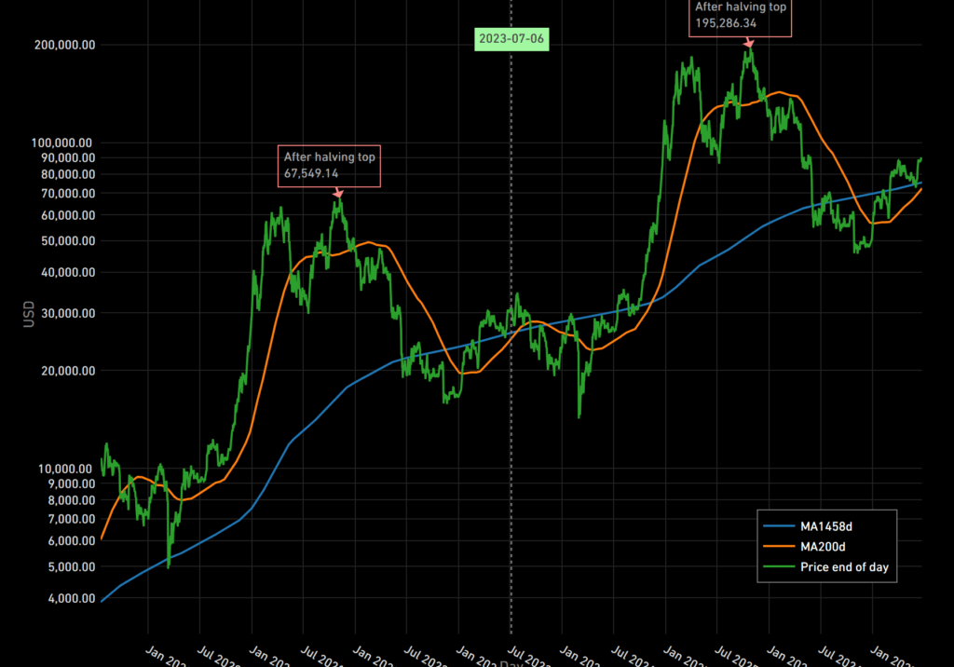Click the 4,000.00 y-axis tick label
The width and height of the screenshot is (954, 667).
[x=65, y=598]
